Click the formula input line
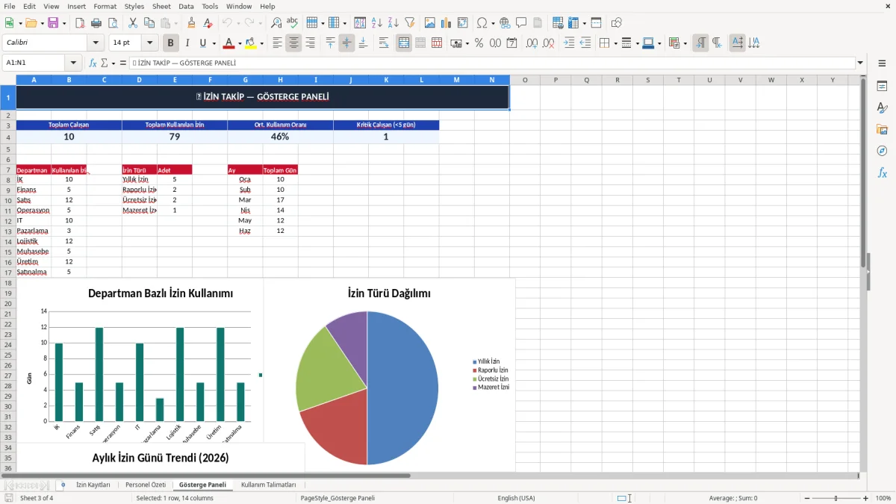The width and height of the screenshot is (896, 504). click(491, 63)
